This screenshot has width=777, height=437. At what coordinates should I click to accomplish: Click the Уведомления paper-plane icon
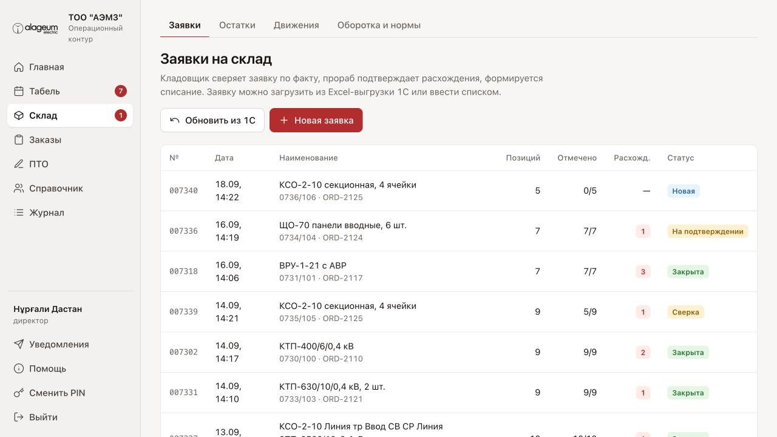click(19, 344)
